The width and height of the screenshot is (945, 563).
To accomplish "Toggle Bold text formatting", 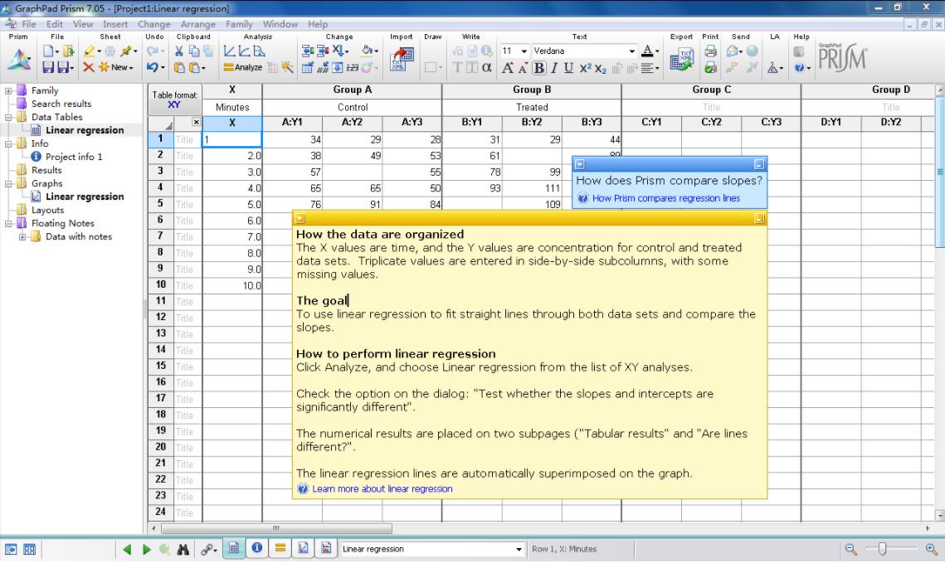I will point(538,68).
